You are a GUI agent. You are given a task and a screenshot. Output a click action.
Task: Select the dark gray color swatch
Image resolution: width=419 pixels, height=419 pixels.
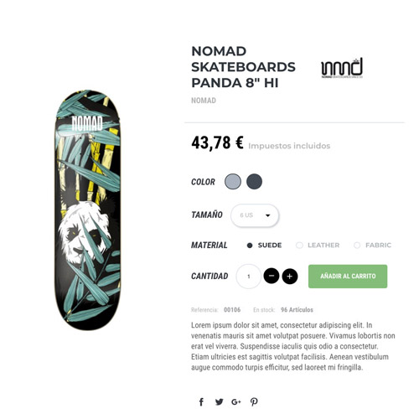(x=254, y=181)
